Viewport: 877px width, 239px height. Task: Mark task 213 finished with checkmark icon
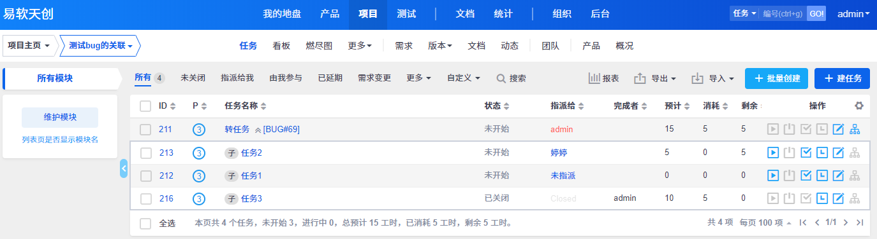pyautogui.click(x=806, y=153)
